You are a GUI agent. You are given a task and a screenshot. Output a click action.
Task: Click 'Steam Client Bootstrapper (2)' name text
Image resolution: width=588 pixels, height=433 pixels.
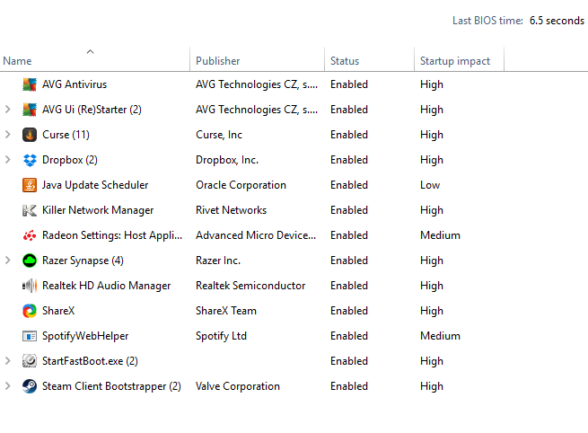click(111, 386)
